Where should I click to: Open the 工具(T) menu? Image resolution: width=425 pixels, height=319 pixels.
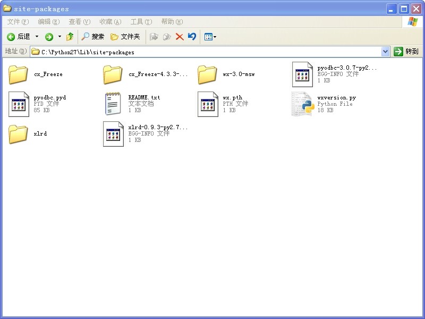tap(141, 22)
